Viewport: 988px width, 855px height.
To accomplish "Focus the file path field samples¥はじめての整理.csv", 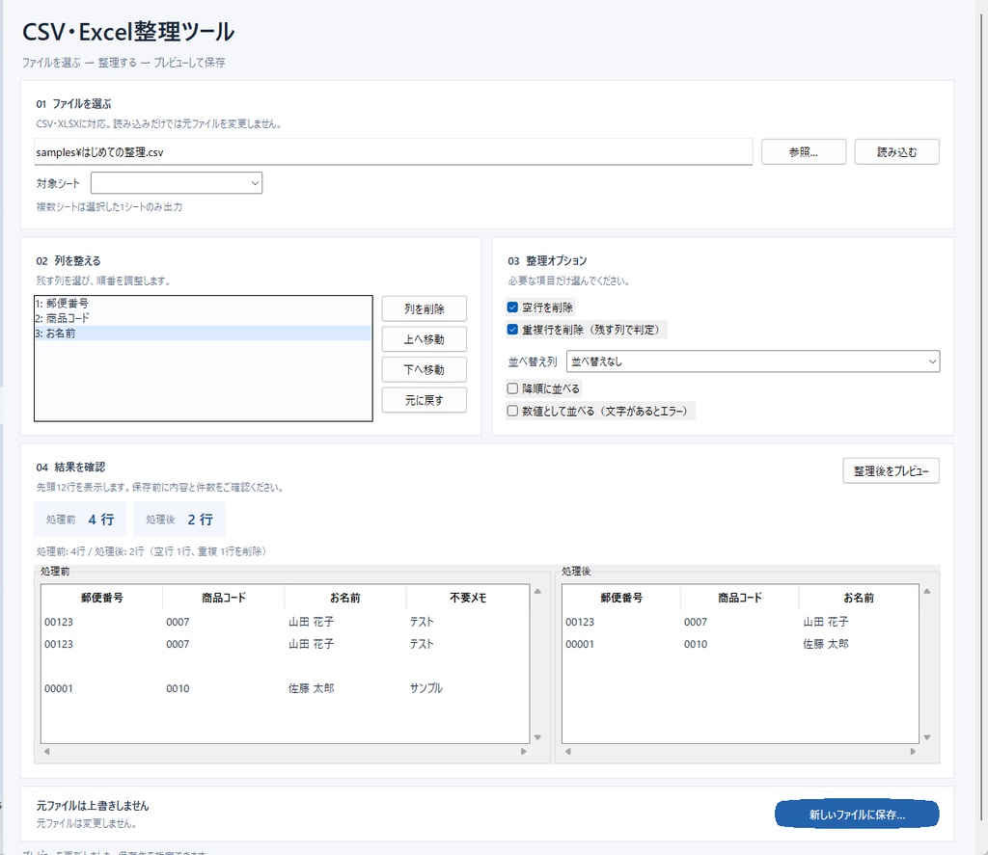I will tap(394, 151).
